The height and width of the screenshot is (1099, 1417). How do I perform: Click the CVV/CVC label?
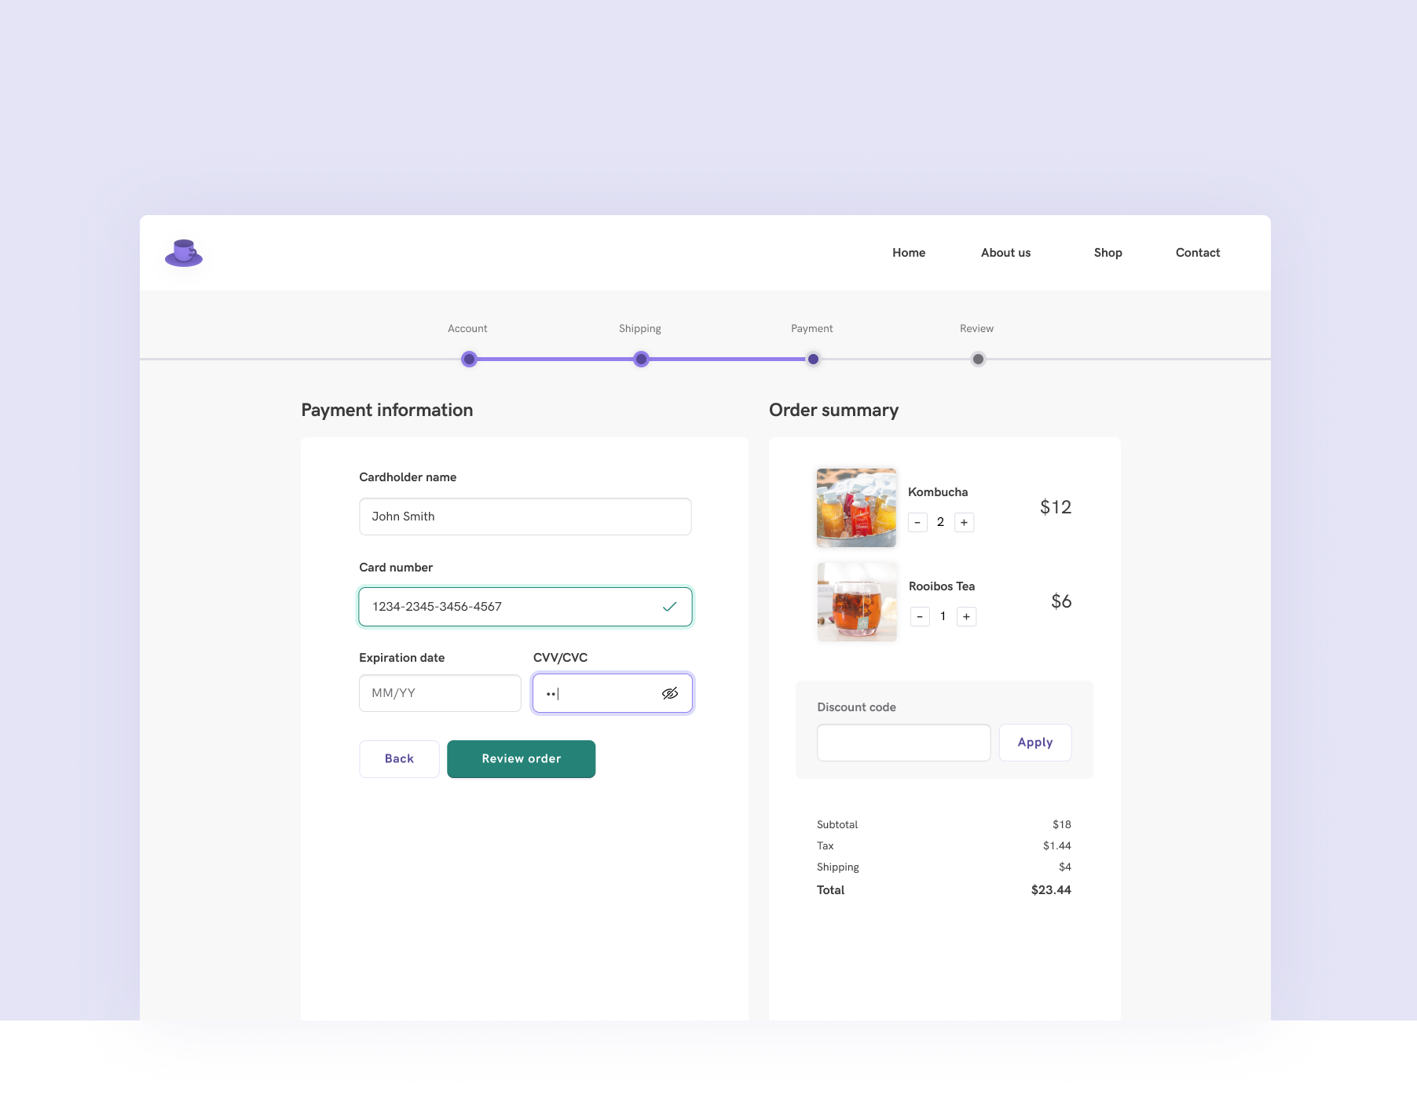pyautogui.click(x=560, y=658)
